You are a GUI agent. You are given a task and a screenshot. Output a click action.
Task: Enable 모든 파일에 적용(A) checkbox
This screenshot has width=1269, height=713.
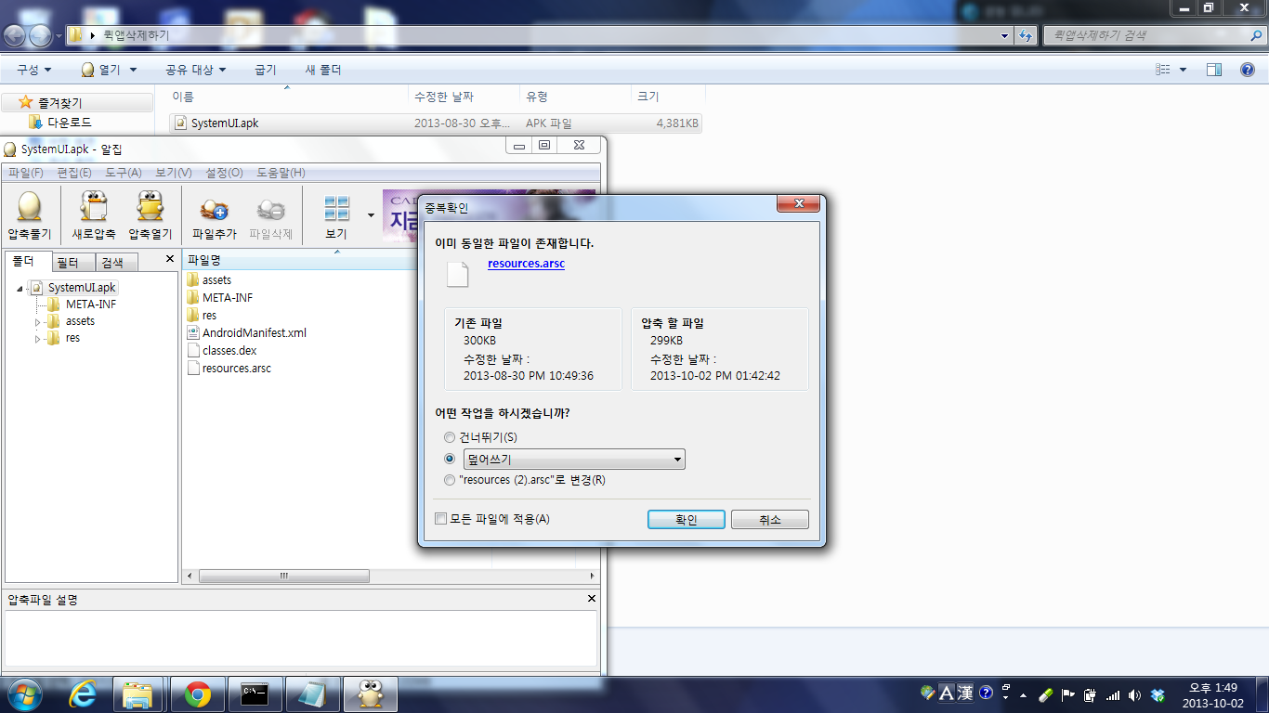tap(441, 519)
